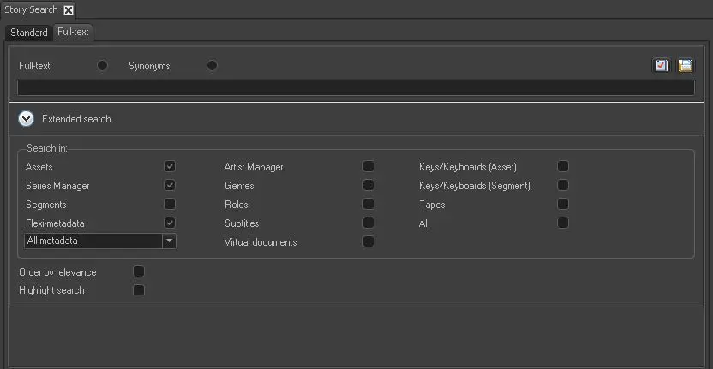The image size is (713, 369).
Task: Open the All metadata dropdown
Action: 170,241
